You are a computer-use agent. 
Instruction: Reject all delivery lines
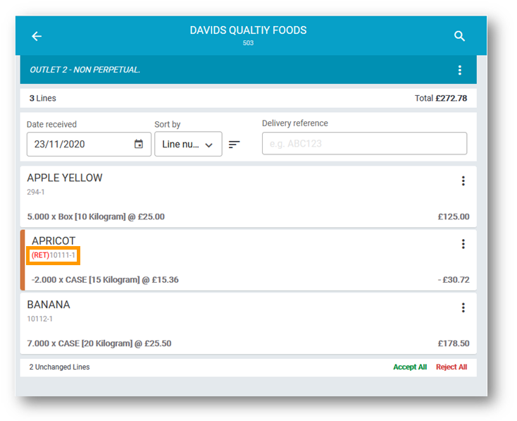pos(451,367)
